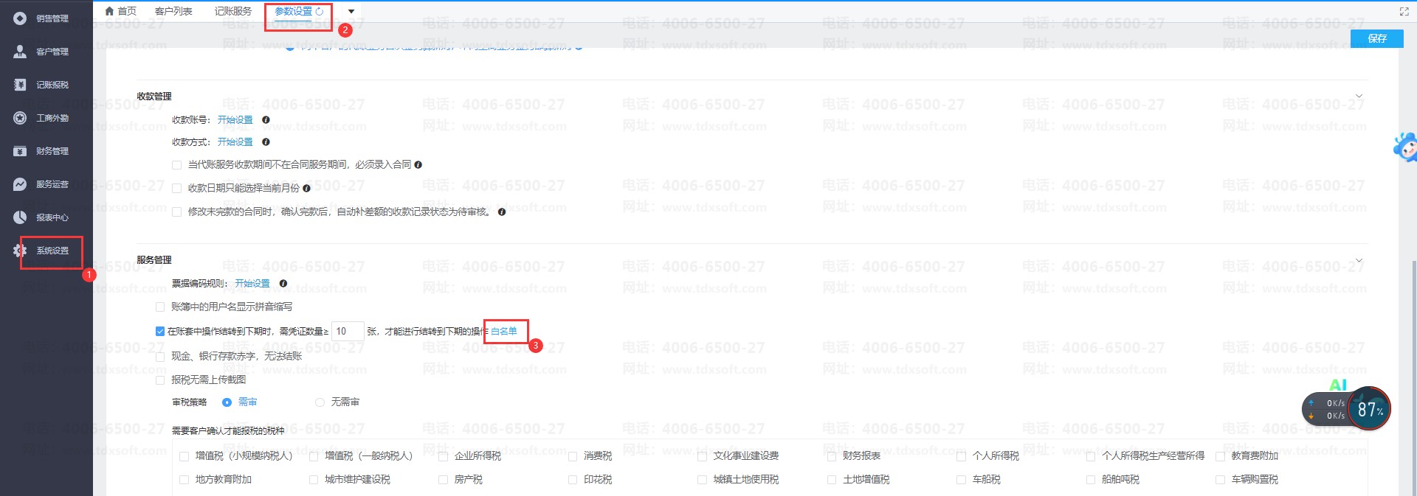Image resolution: width=1417 pixels, height=496 pixels.
Task: Enable 收款日期只能选择当前月份 checkbox
Action: (176, 189)
